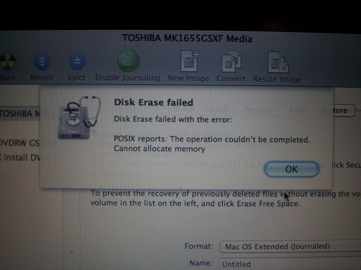Screen dimensions: 361x270
Task: Click the TOSHIBA MK1655GSXF Media window title
Action: (187, 38)
